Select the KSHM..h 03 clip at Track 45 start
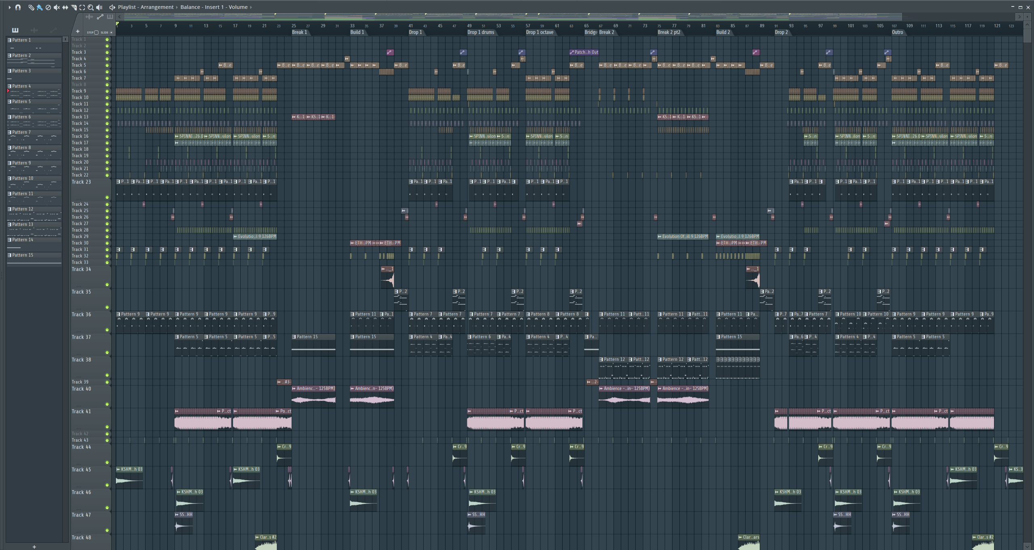This screenshot has height=550, width=1034. pos(129,477)
